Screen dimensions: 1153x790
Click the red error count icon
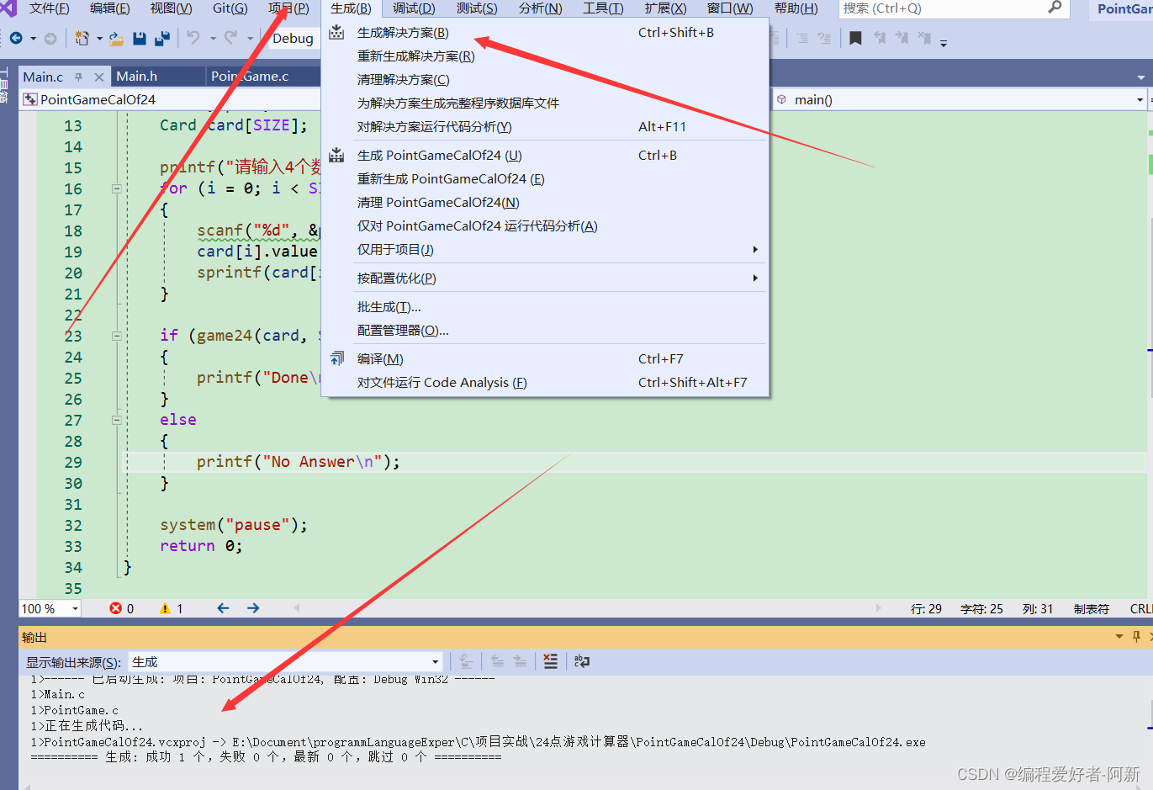pos(115,608)
